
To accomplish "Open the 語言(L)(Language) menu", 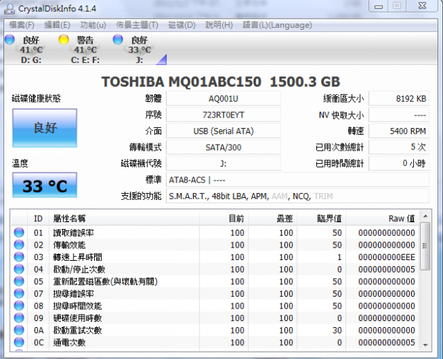I will pos(277,25).
